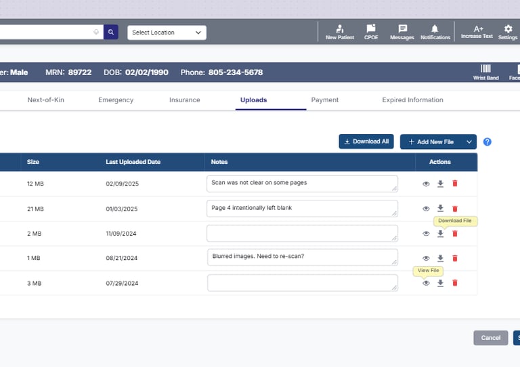View the 3 MB file
This screenshot has height=367, width=520.
click(x=426, y=283)
